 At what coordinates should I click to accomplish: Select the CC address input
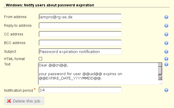click(80, 34)
